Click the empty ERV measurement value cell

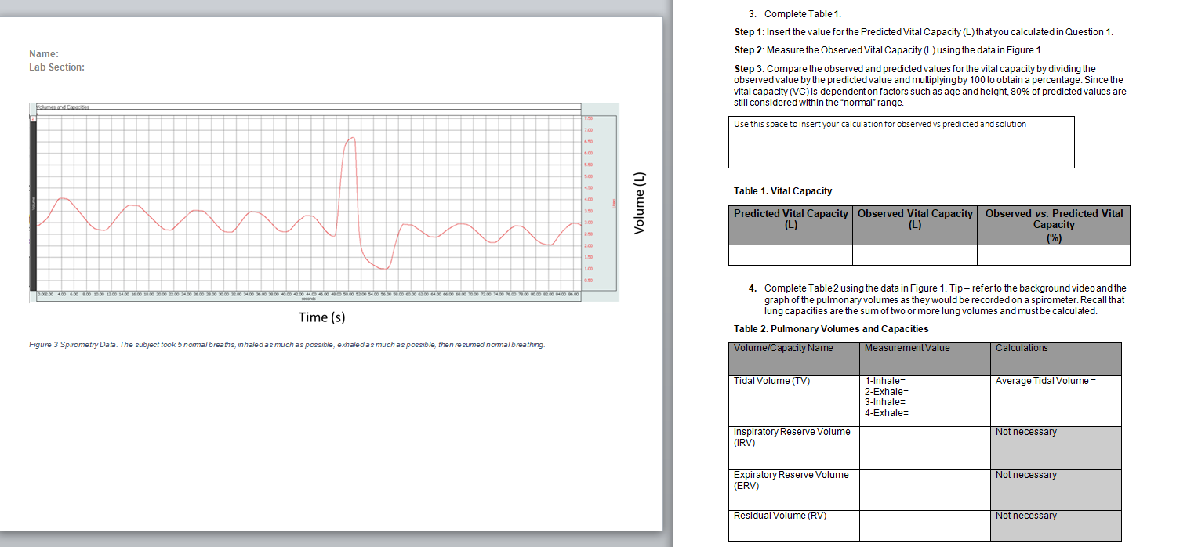[x=924, y=490]
